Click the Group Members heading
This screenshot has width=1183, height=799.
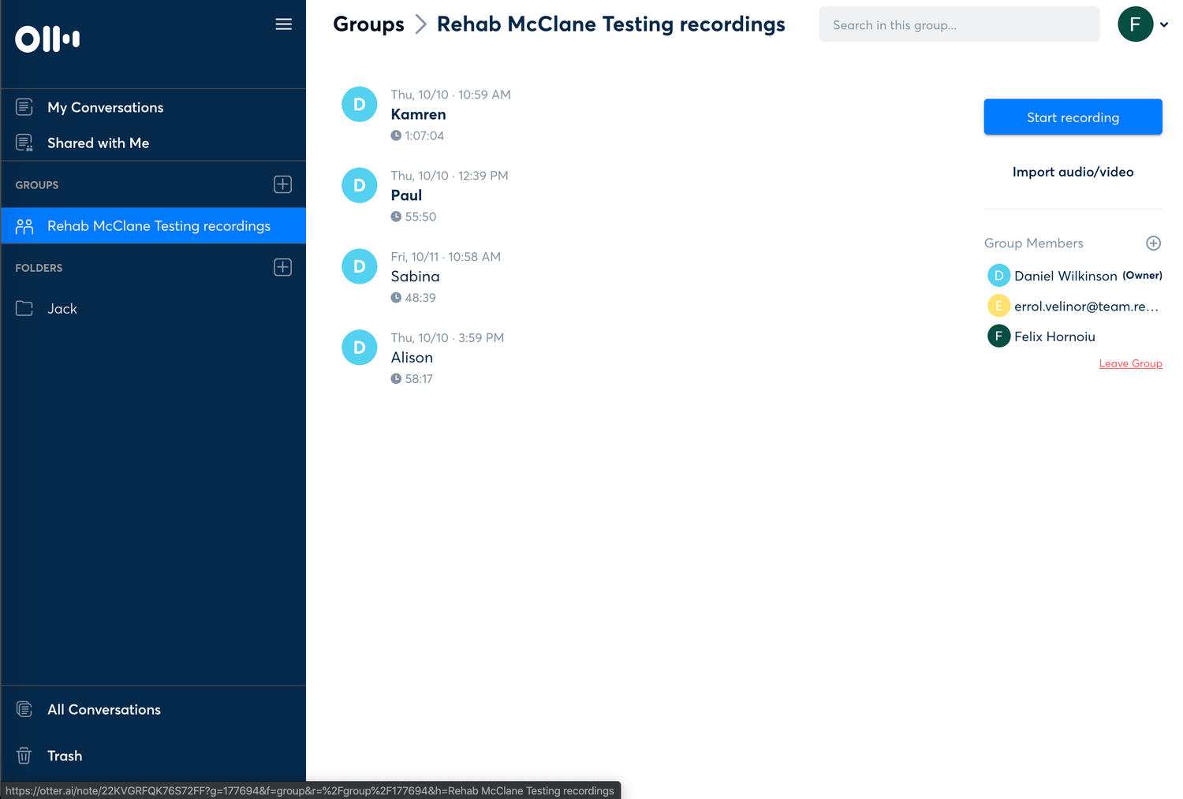pos(1034,243)
